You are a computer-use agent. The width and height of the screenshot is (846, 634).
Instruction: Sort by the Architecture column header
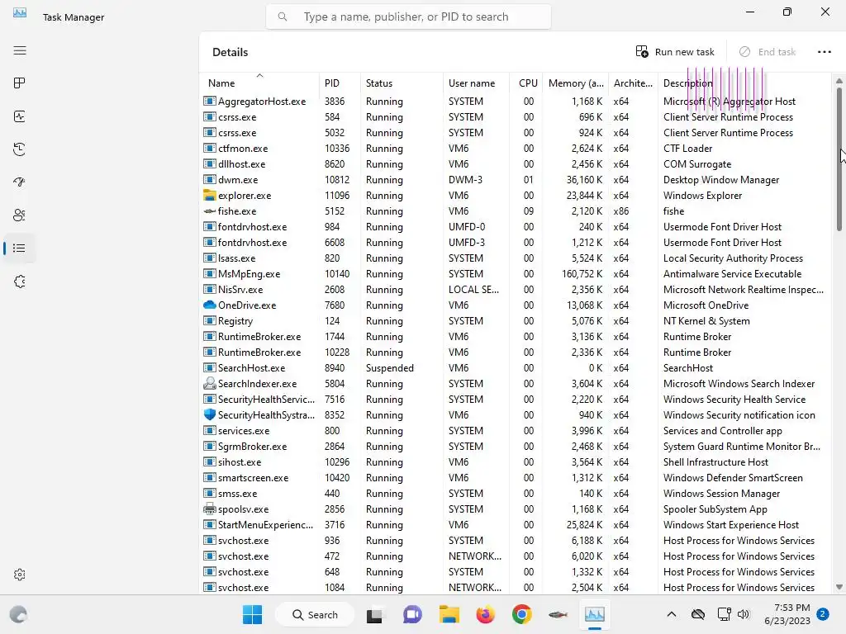coord(633,83)
